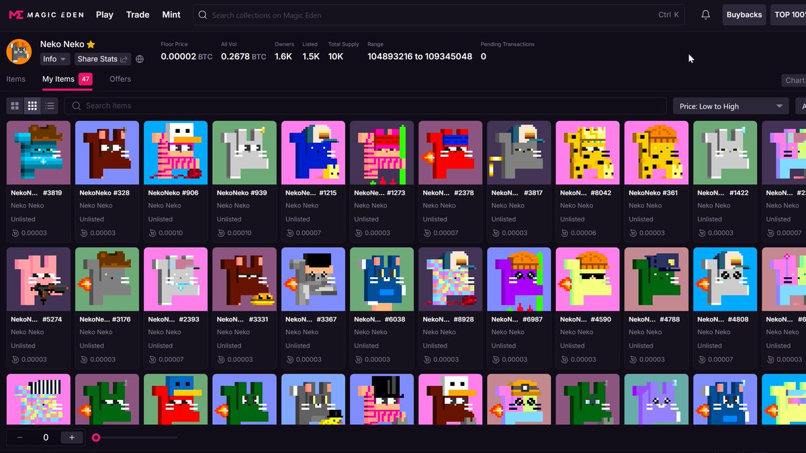This screenshot has width=806, height=453.
Task: Click the Share Stats button
Action: 102,59
